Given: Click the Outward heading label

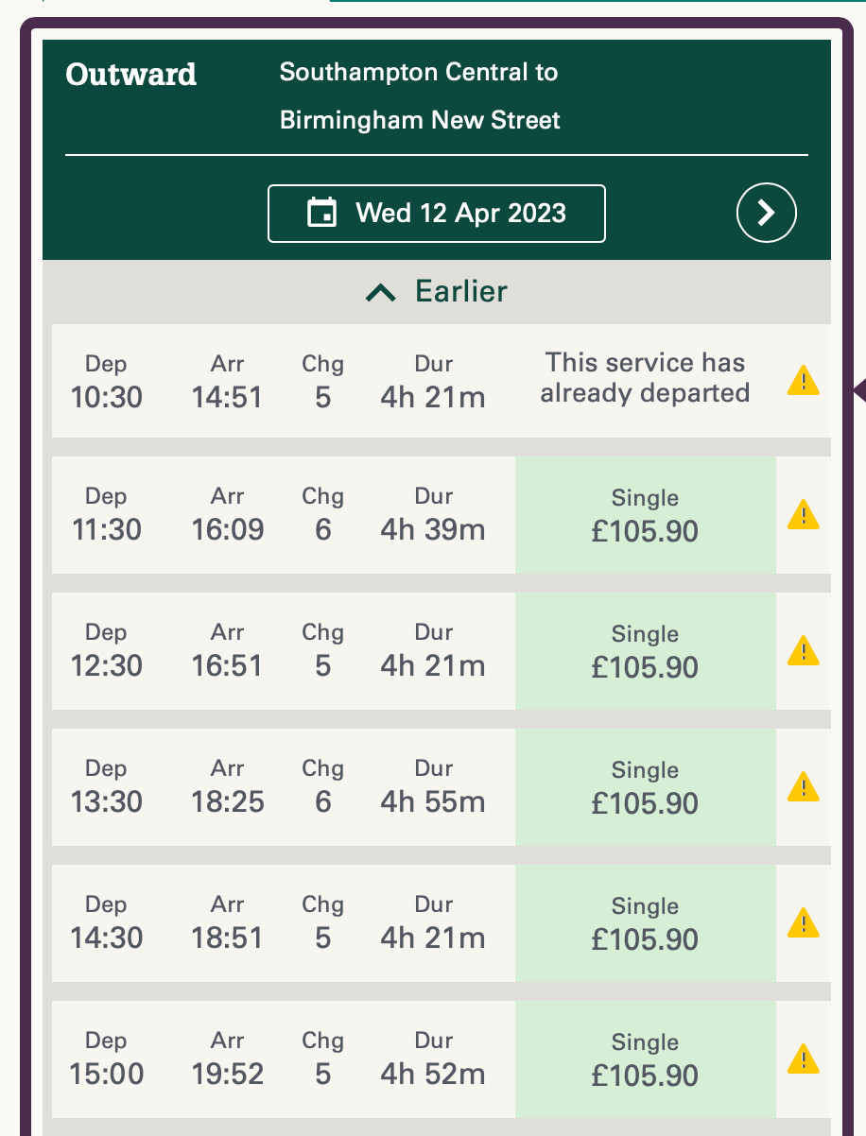Looking at the screenshot, I should (x=131, y=75).
